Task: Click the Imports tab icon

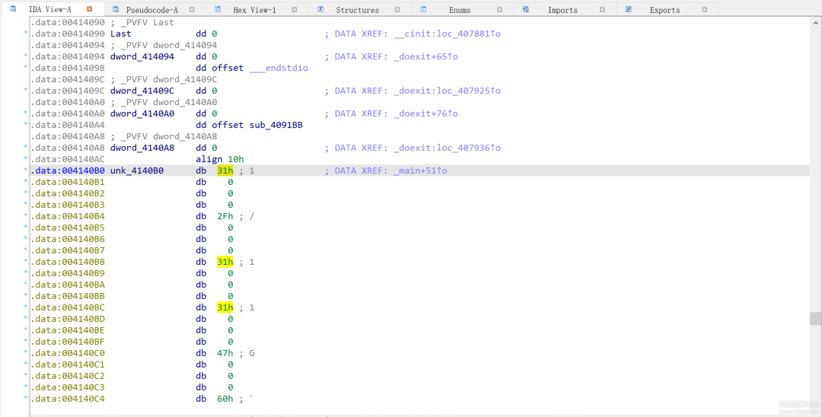Action: (526, 9)
